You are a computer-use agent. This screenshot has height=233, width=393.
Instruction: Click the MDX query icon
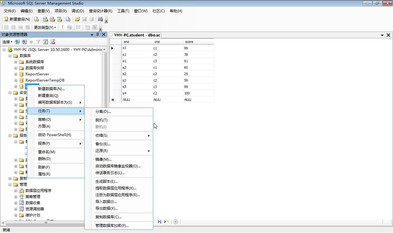45,19
